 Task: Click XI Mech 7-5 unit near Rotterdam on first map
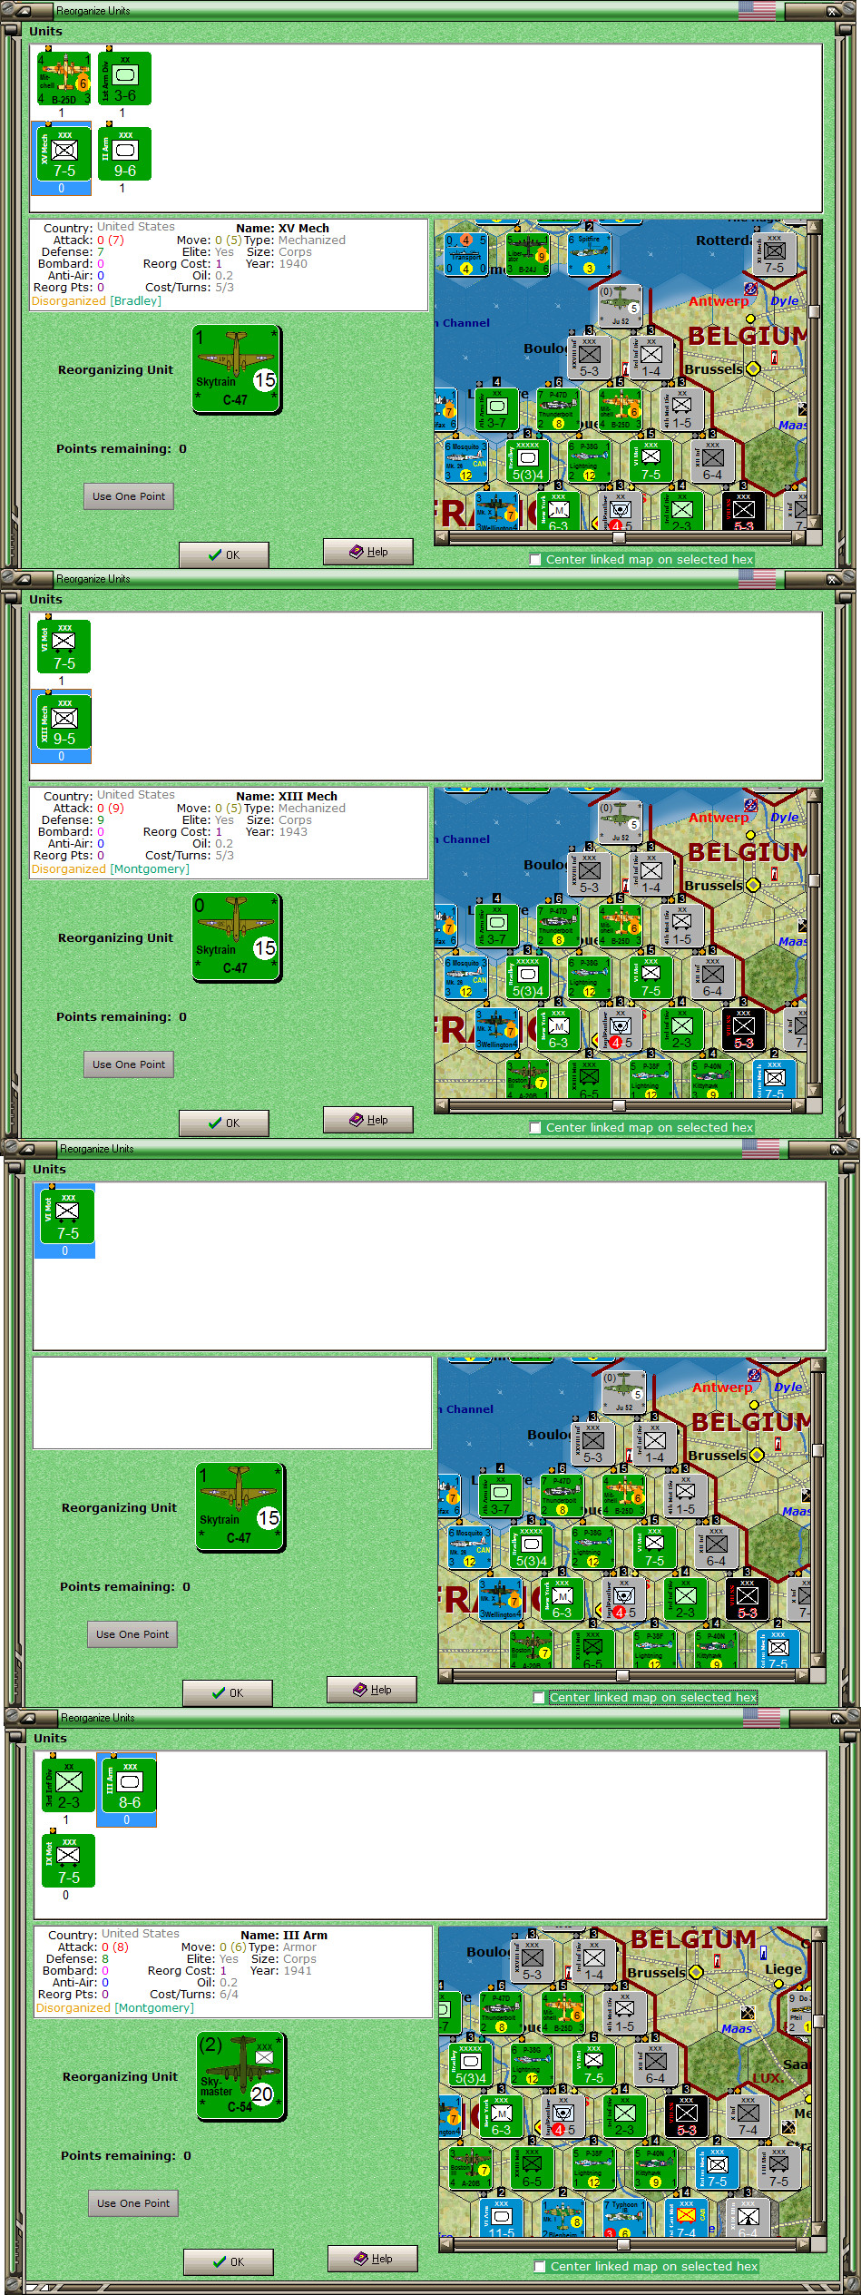(x=775, y=254)
